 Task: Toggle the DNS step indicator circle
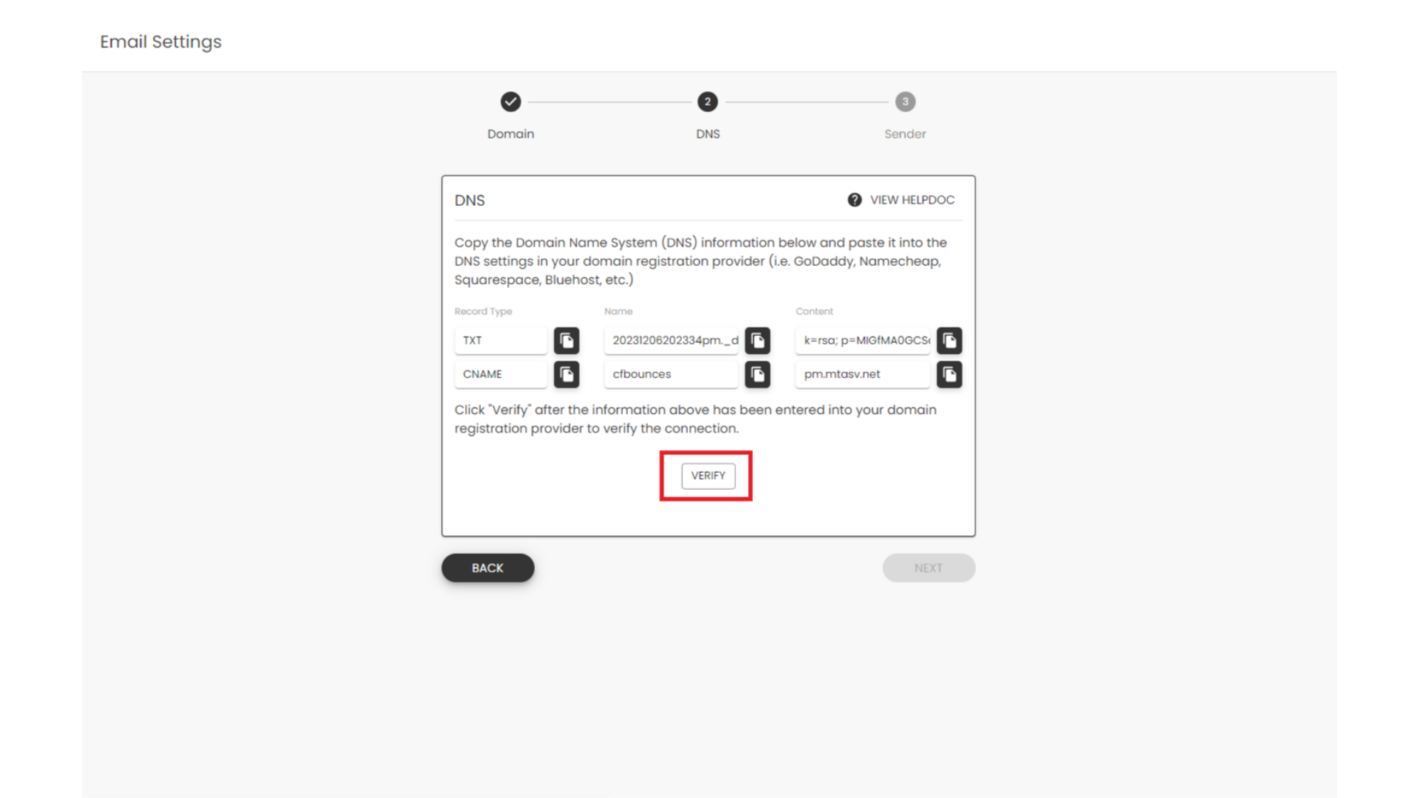(707, 101)
